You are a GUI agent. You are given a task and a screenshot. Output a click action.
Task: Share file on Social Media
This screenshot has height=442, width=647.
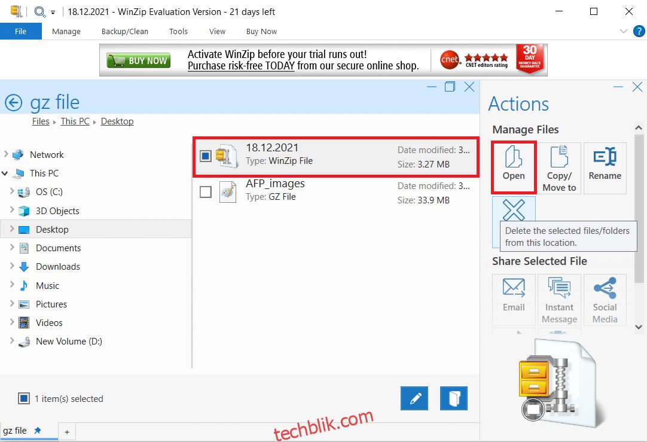pyautogui.click(x=605, y=300)
